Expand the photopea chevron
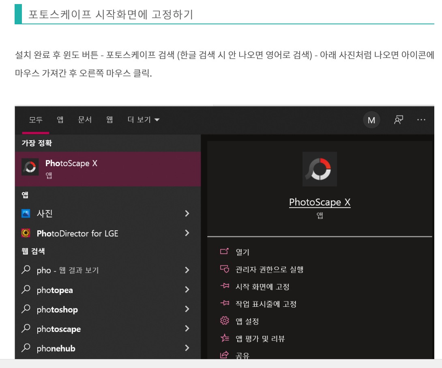 (x=187, y=289)
